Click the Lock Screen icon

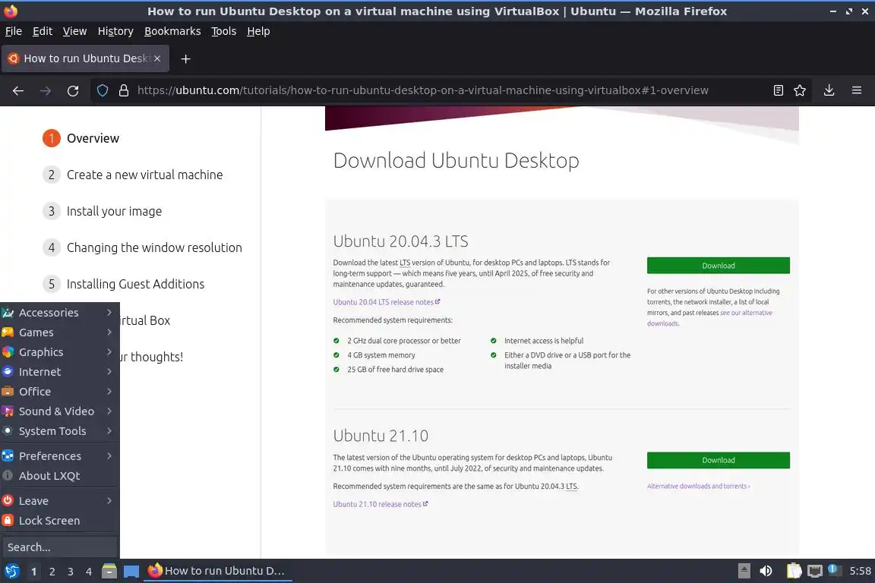[8, 521]
